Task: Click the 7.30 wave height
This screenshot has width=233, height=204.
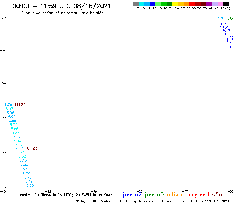Action: [24, 165]
